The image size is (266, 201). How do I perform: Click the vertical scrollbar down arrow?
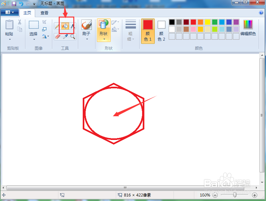(x=262, y=182)
